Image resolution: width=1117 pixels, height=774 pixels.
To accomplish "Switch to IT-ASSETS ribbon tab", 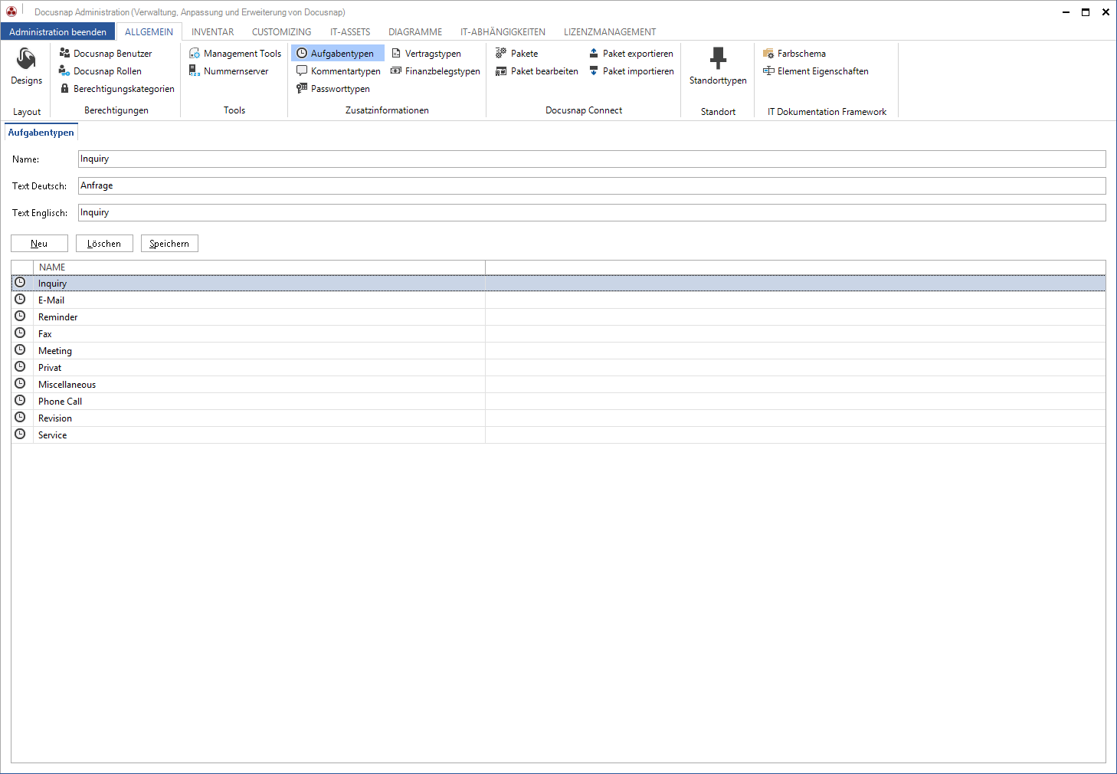I will coord(350,31).
